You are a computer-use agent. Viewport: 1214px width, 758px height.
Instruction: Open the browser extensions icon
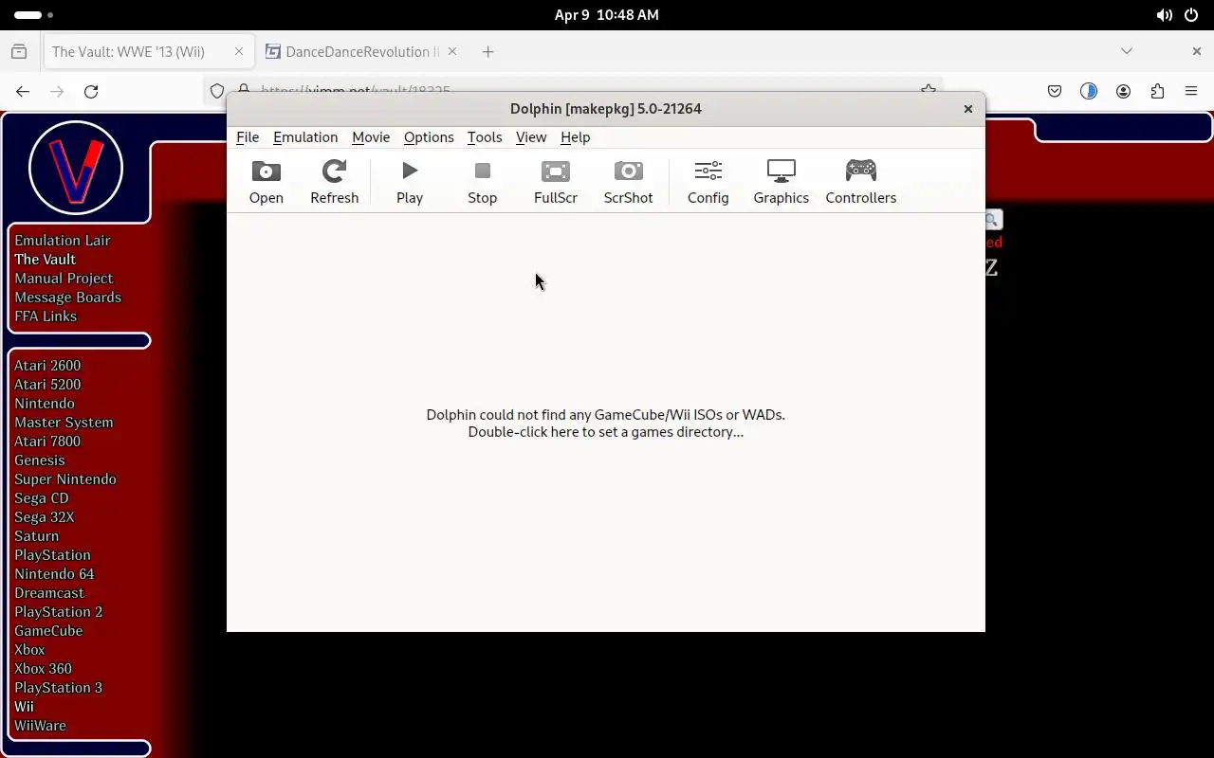(1157, 92)
